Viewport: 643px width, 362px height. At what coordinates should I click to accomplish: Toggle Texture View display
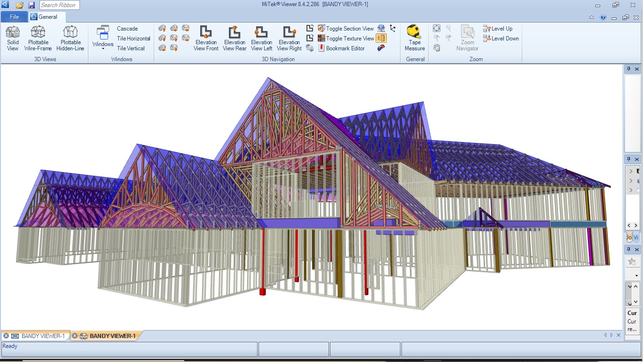click(x=346, y=39)
